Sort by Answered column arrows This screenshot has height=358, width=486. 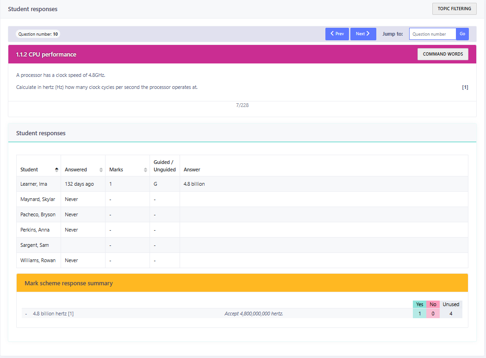[x=101, y=170]
